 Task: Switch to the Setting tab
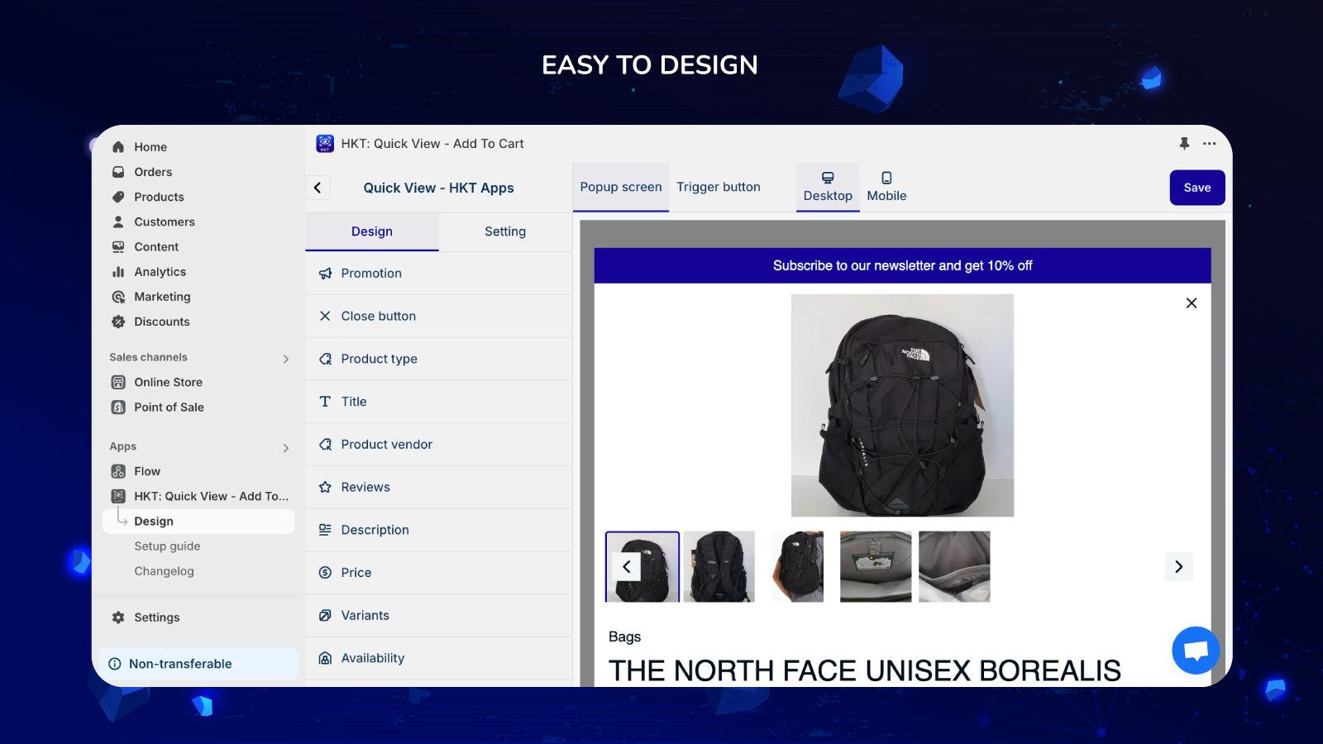click(504, 232)
